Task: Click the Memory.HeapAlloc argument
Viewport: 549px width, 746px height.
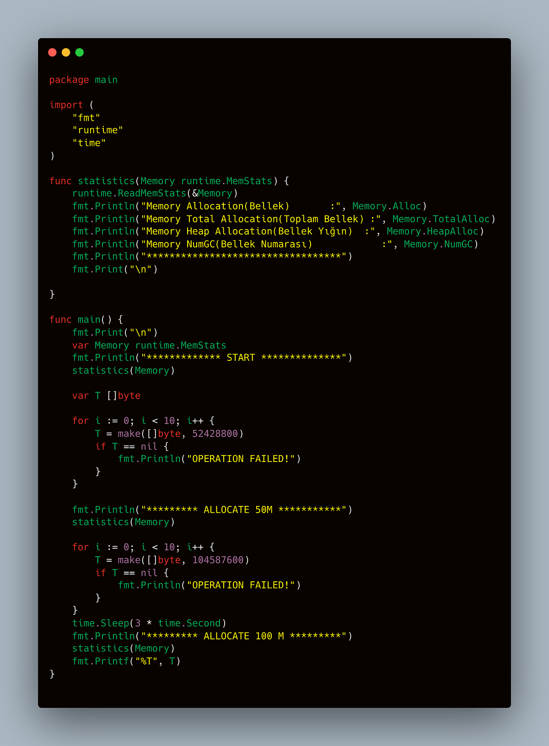Action: 432,231
